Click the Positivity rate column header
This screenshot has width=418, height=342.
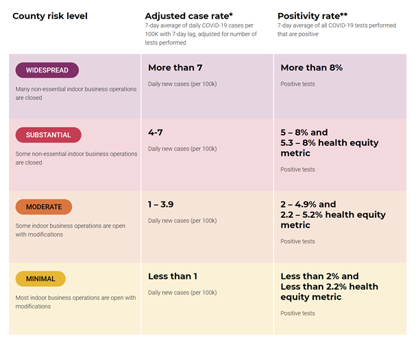312,16
